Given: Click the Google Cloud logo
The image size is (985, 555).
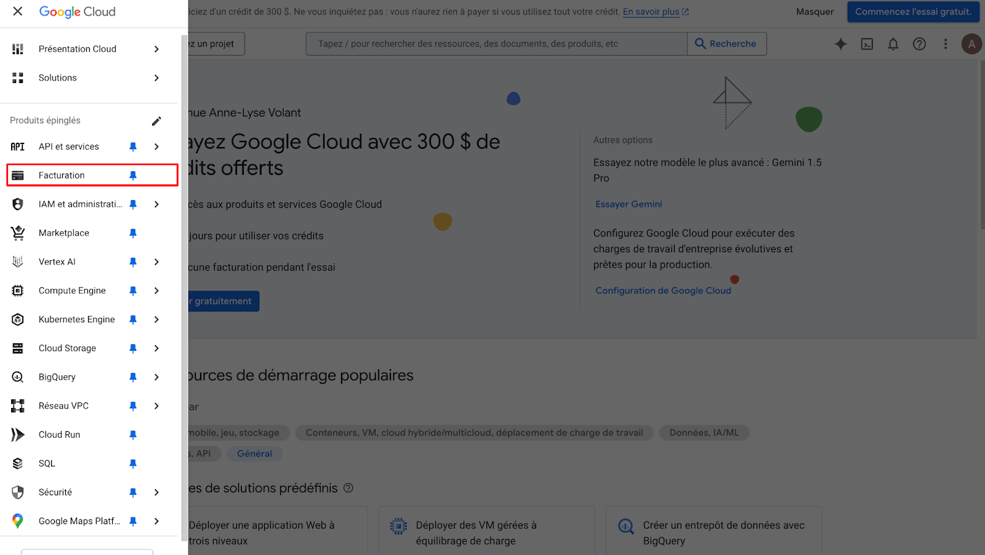Looking at the screenshot, I should [x=77, y=12].
